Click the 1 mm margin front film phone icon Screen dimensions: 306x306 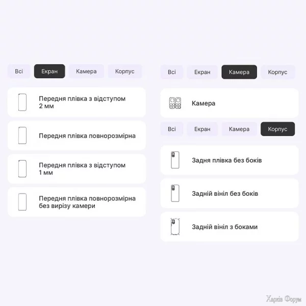point(22,169)
